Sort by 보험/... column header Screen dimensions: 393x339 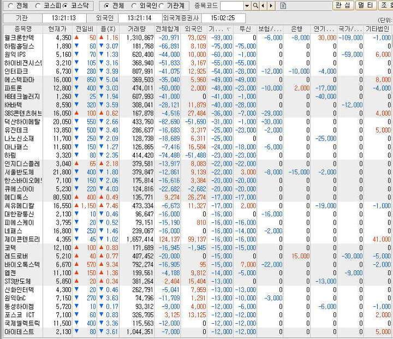[270, 29]
